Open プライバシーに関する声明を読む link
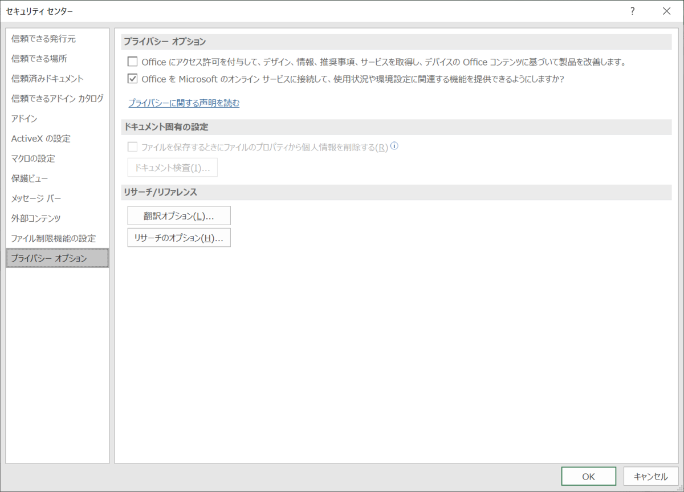The image size is (684, 492). point(184,103)
